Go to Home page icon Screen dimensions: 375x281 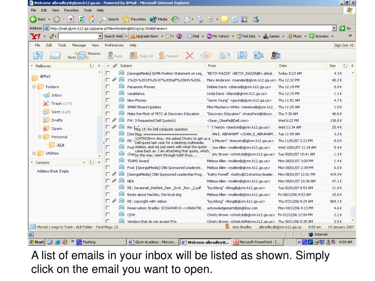click(91, 19)
